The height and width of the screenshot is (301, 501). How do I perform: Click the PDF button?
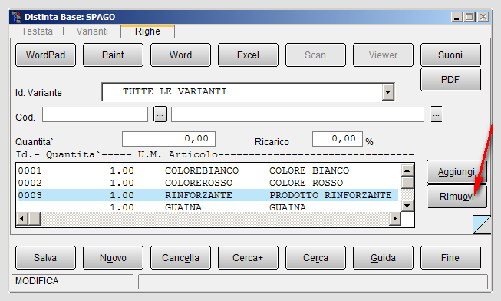tap(450, 79)
